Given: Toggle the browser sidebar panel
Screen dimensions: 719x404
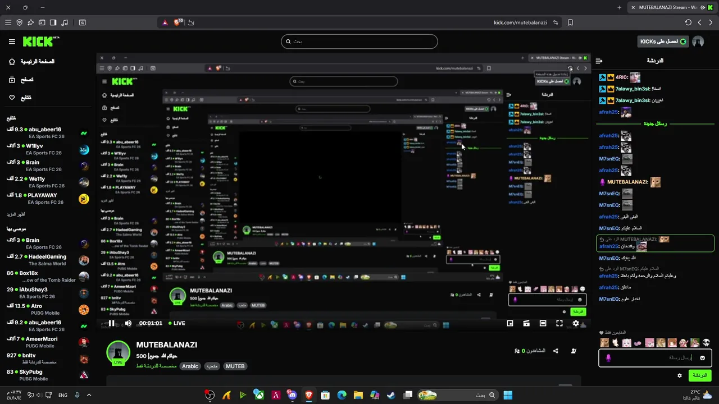Looking at the screenshot, I should tap(53, 22).
